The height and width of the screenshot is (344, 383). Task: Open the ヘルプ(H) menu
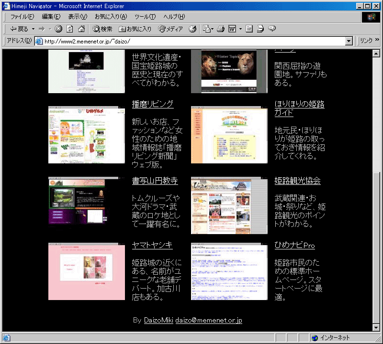tap(174, 17)
